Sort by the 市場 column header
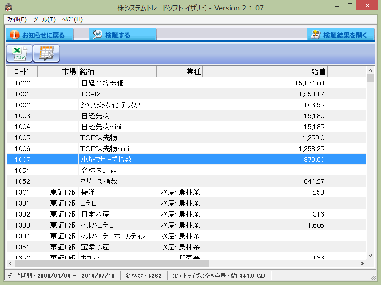The image size is (381, 285). tap(58, 72)
